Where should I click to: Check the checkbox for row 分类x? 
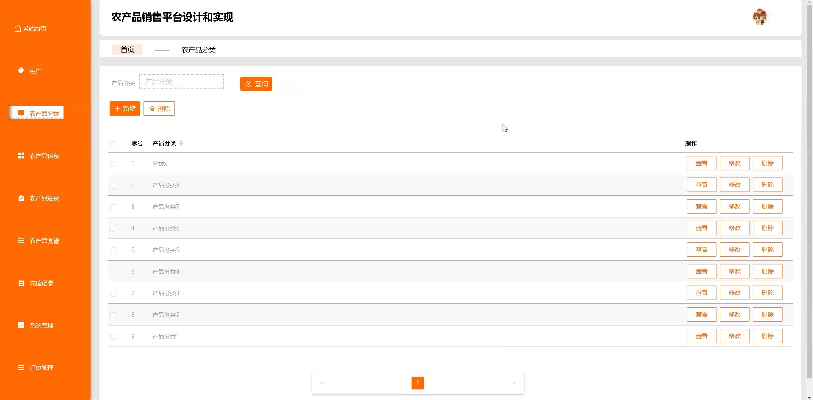click(113, 164)
